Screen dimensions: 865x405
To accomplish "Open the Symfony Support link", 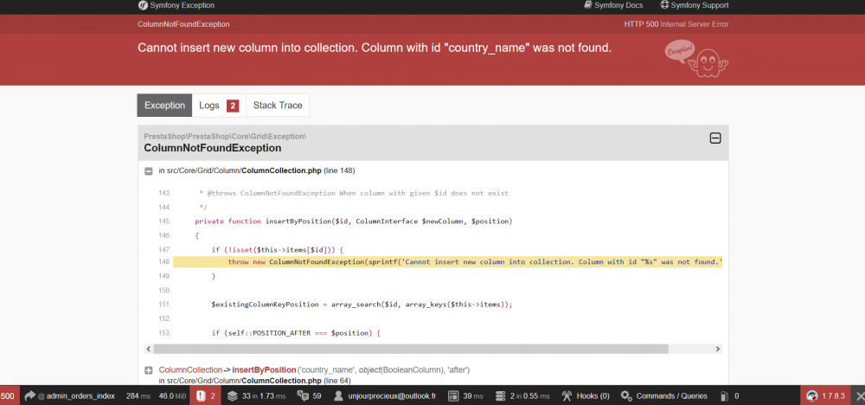I will [694, 6].
